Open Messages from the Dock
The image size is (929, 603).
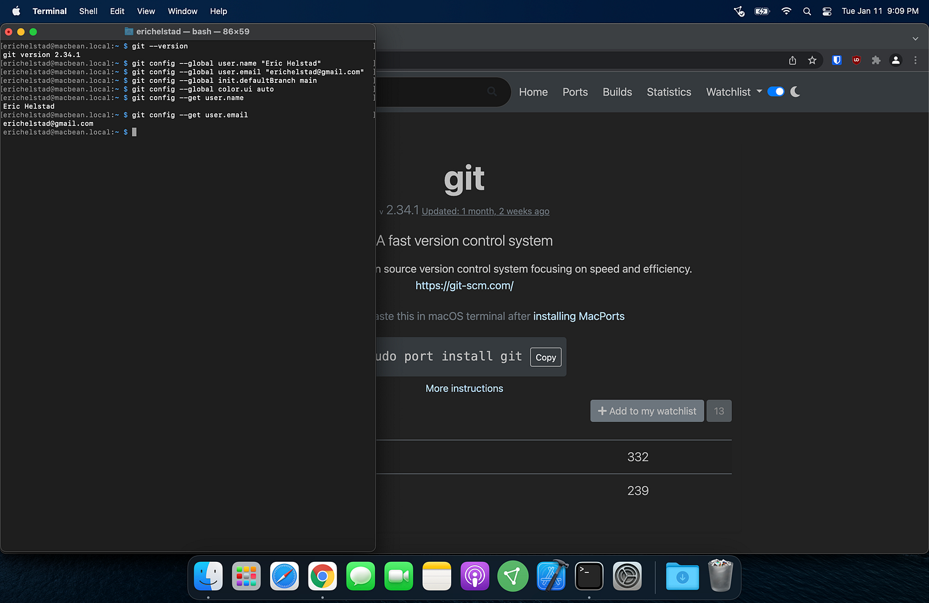(x=360, y=576)
